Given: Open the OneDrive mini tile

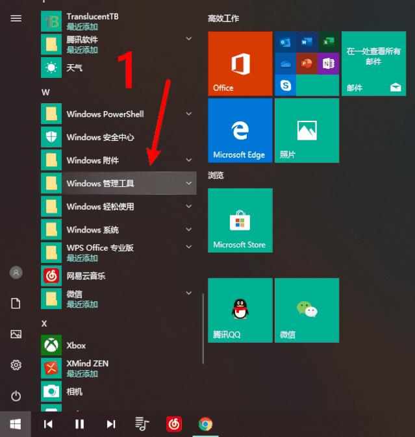Looking at the screenshot, I should coord(285,64).
